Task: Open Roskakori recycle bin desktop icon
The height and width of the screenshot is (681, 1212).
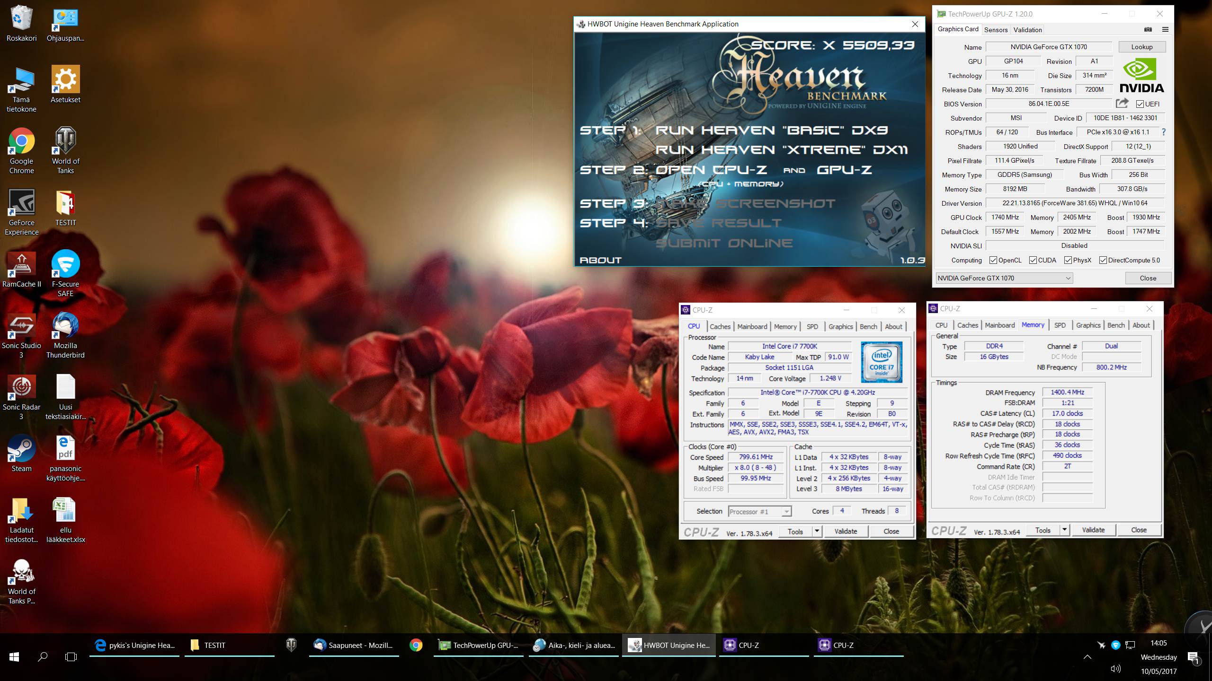Action: point(21,24)
